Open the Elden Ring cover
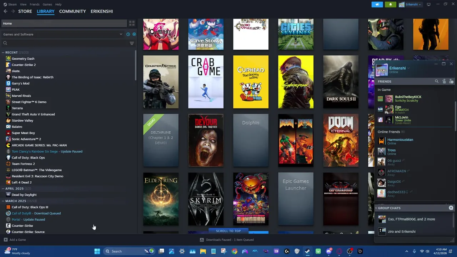Image resolution: width=457 pixels, height=257 pixels. pyautogui.click(x=161, y=199)
